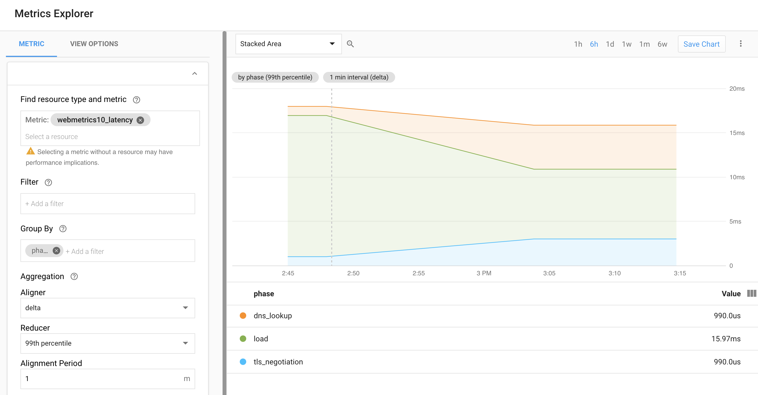Switch to the VIEW OPTIONS tab
The image size is (758, 395).
point(94,44)
